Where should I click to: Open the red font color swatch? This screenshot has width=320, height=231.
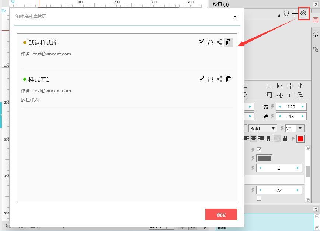300,139
